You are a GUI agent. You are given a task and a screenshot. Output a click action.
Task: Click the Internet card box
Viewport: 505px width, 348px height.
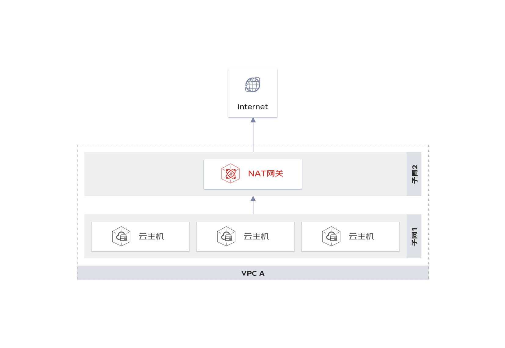coord(253,93)
